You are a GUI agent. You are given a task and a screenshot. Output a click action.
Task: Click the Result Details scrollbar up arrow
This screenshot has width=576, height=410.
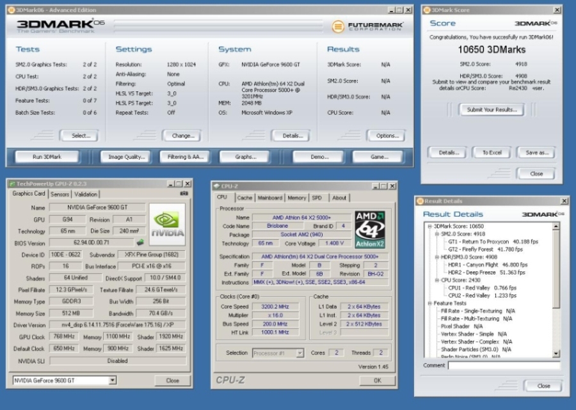[556, 226]
